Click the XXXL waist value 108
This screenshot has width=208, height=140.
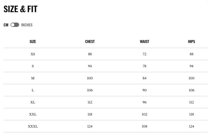point(145,126)
